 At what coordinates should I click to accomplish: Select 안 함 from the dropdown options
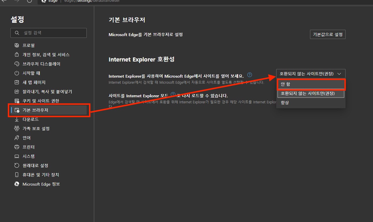[311, 84]
